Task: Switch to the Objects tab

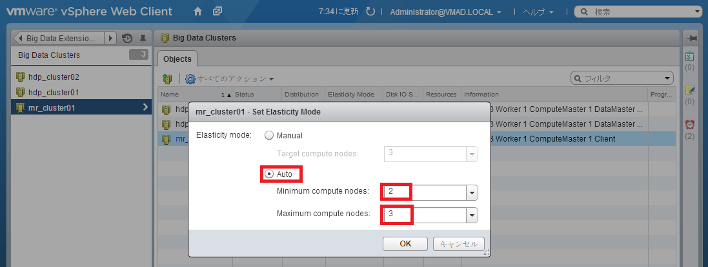Action: pyautogui.click(x=177, y=59)
